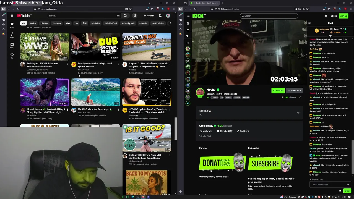Click the Vytvořit create button
The image size is (354, 199).
(x=149, y=16)
